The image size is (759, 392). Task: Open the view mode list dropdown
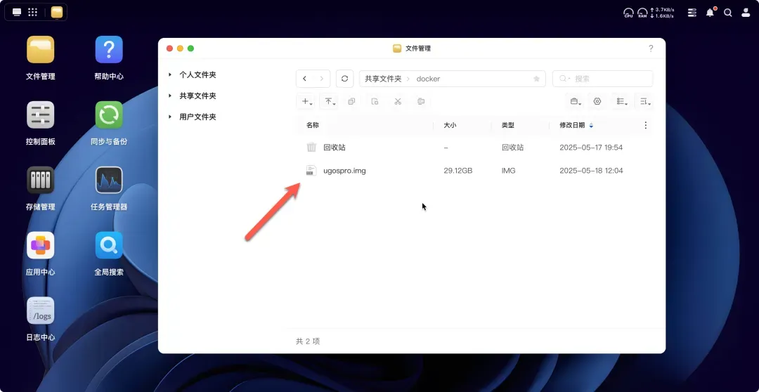tap(622, 101)
